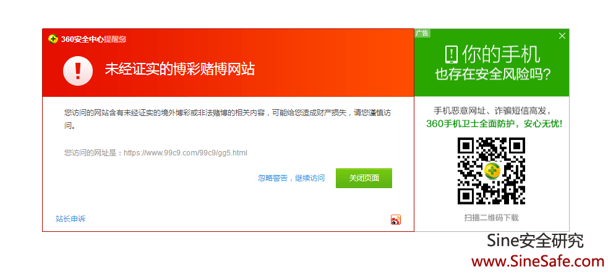Click the red exclamation warning icon
The height and width of the screenshot is (280, 608).
point(77,70)
